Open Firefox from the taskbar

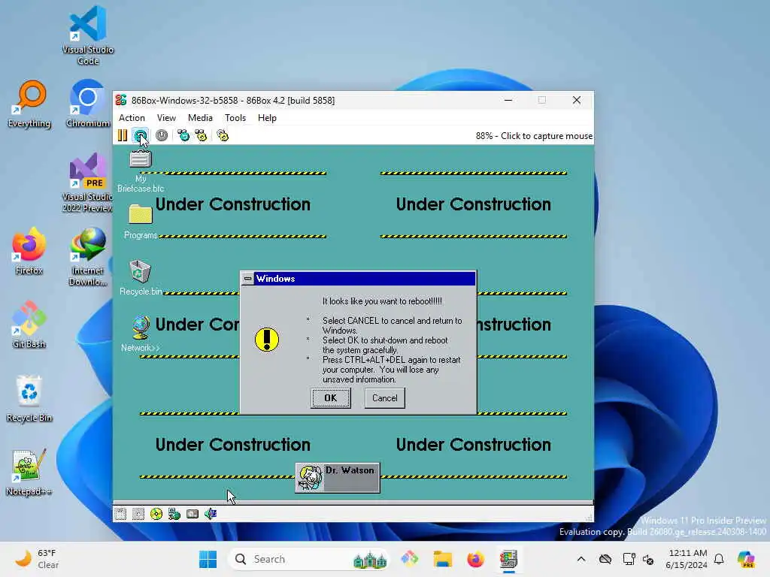(475, 559)
